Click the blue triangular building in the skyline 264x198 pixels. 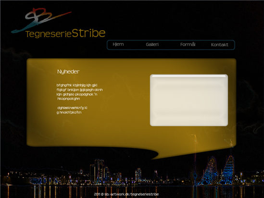(228, 170)
